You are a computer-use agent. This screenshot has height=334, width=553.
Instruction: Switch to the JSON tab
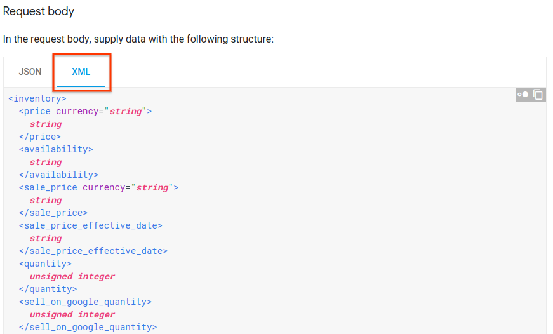[x=30, y=72]
